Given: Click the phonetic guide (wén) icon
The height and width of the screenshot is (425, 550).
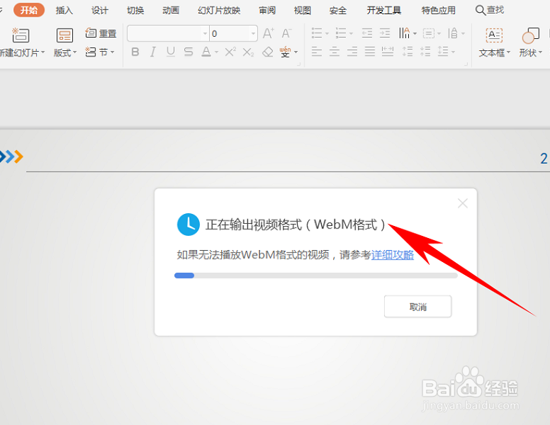Looking at the screenshot, I should coord(285,52).
